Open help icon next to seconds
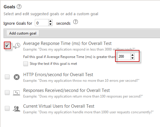 (76, 22)
